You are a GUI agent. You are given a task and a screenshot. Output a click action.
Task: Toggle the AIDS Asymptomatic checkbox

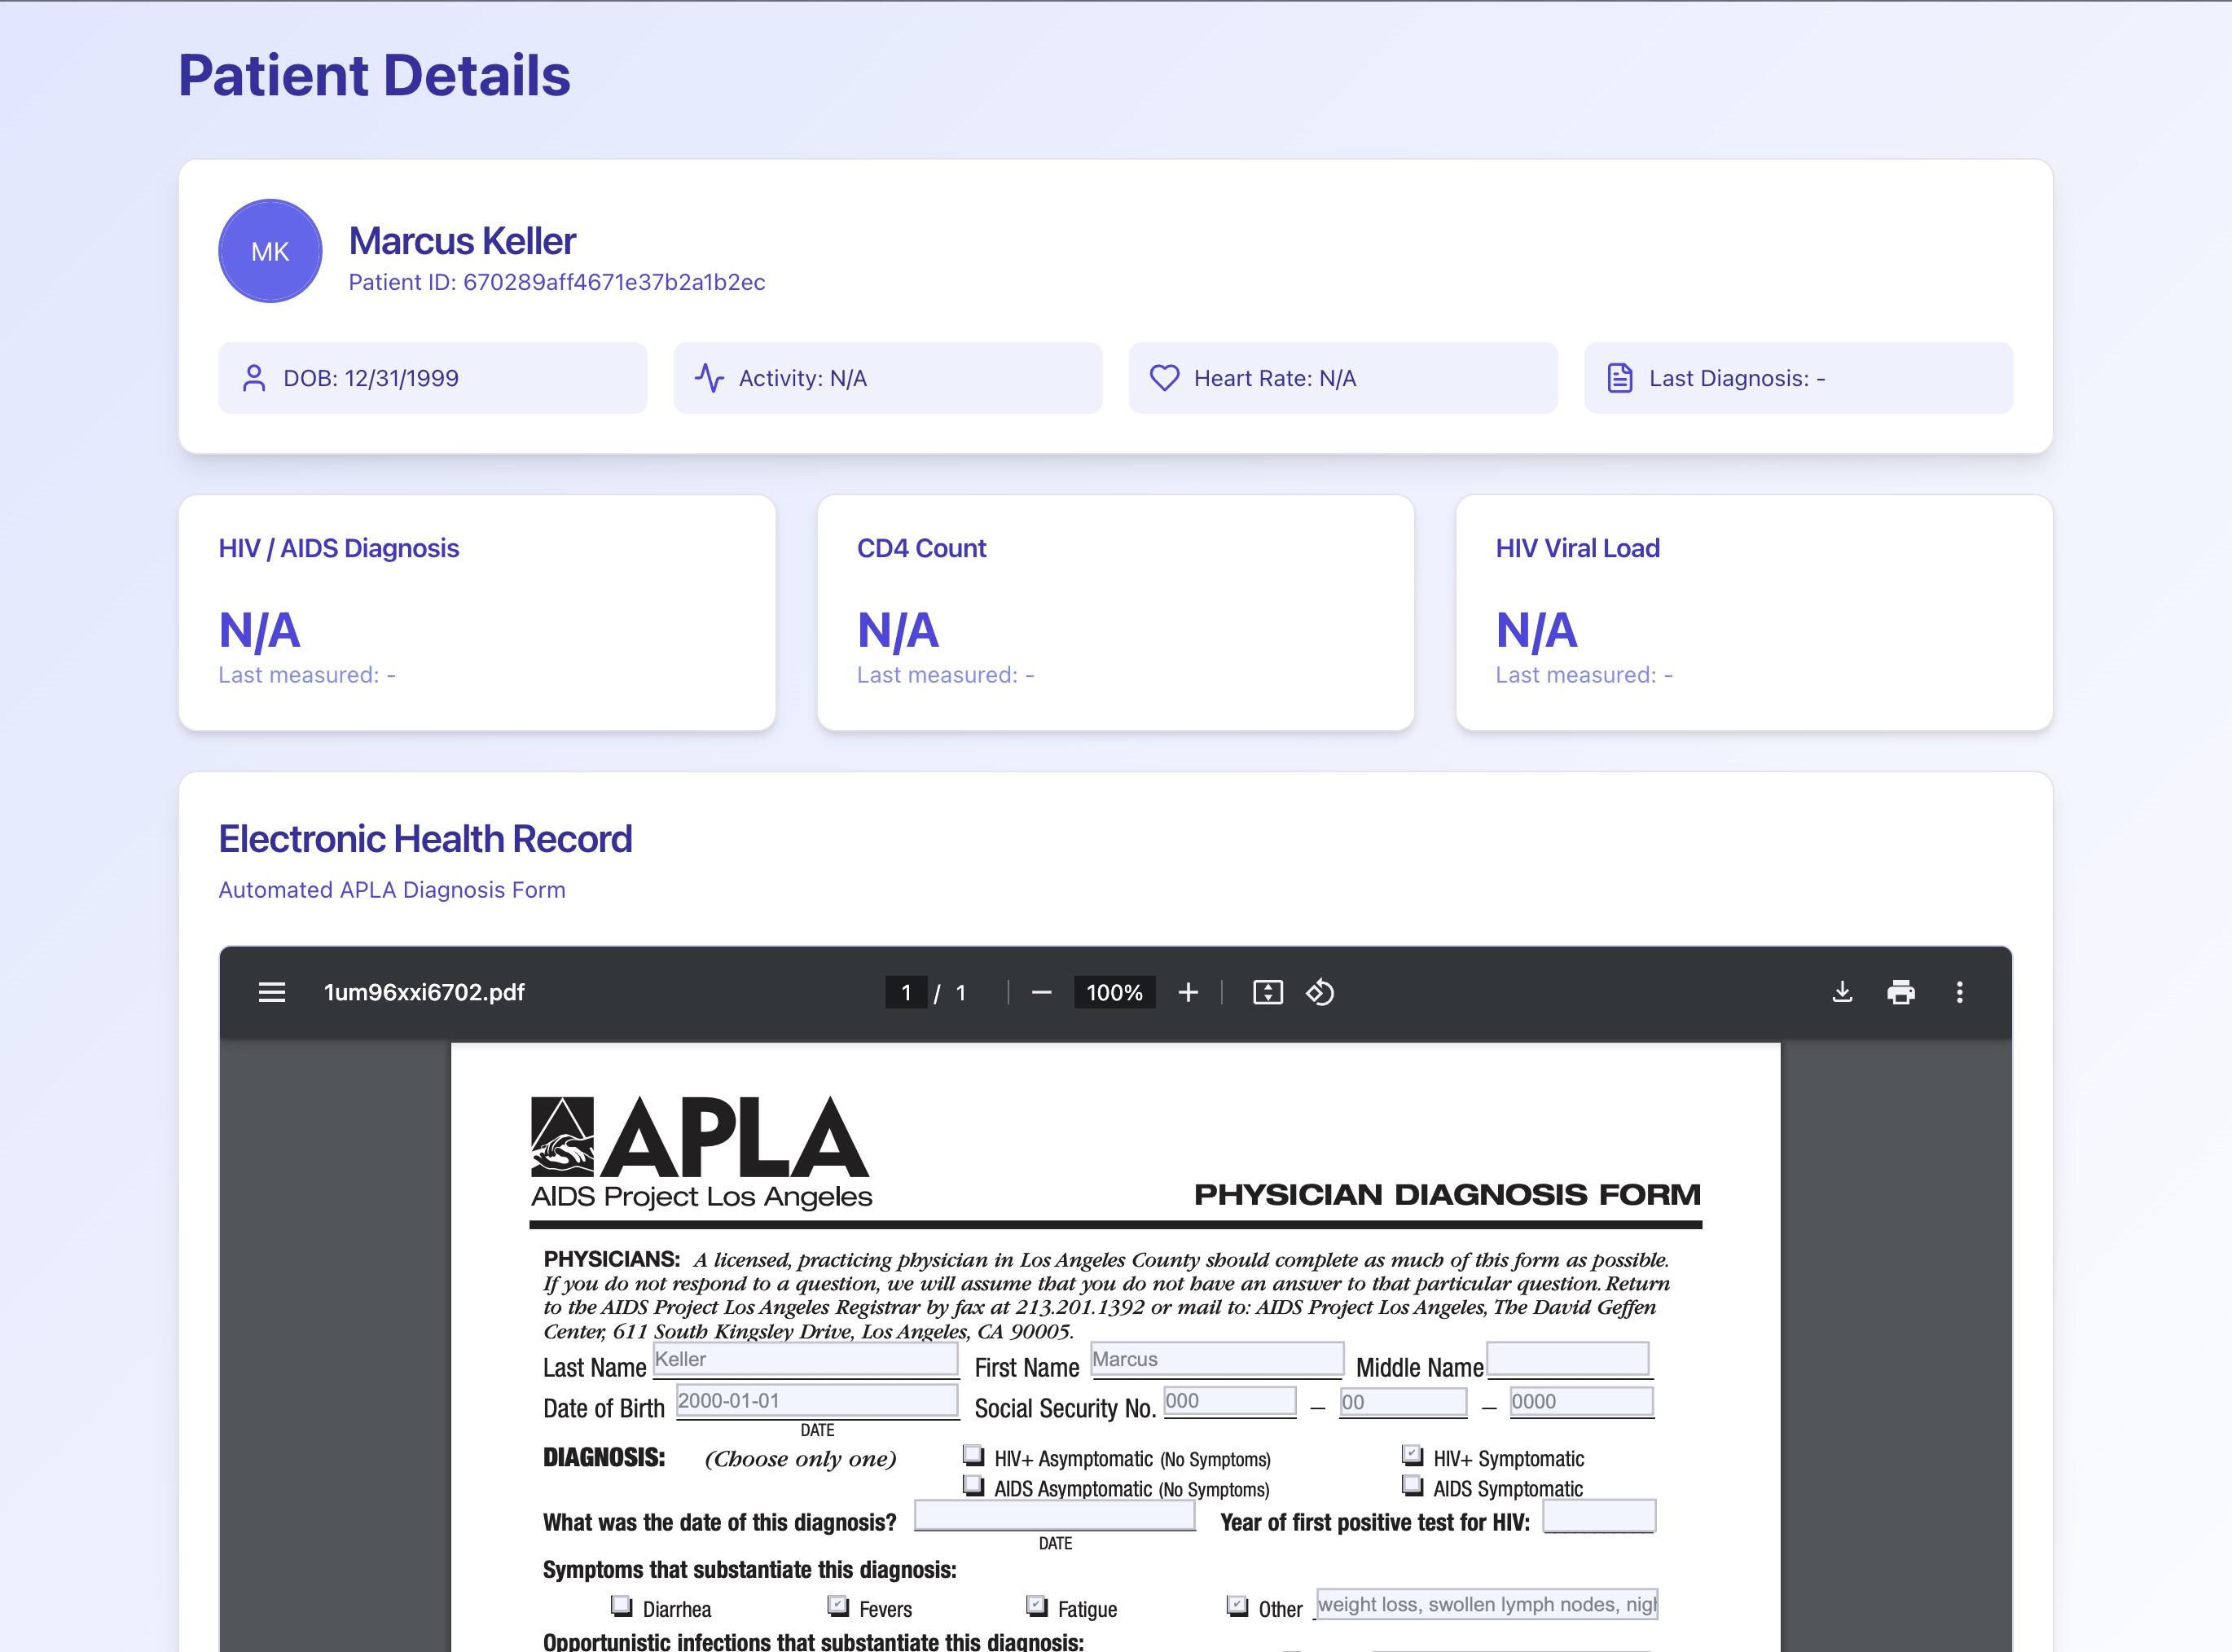[973, 1485]
